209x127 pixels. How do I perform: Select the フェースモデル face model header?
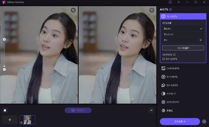click(x=183, y=16)
